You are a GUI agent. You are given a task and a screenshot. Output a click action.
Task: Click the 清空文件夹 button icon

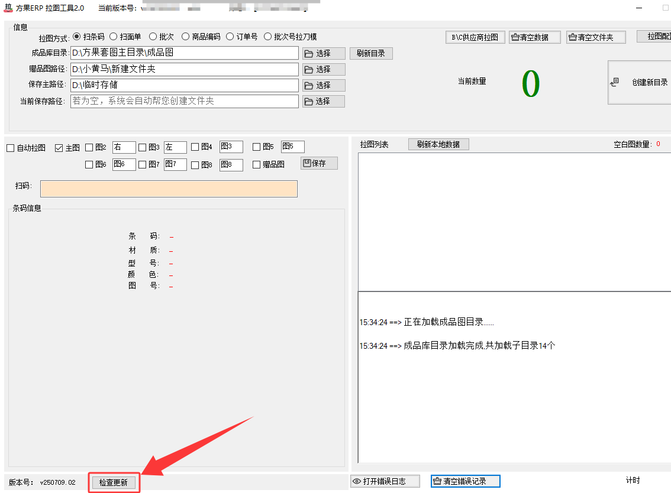572,37
